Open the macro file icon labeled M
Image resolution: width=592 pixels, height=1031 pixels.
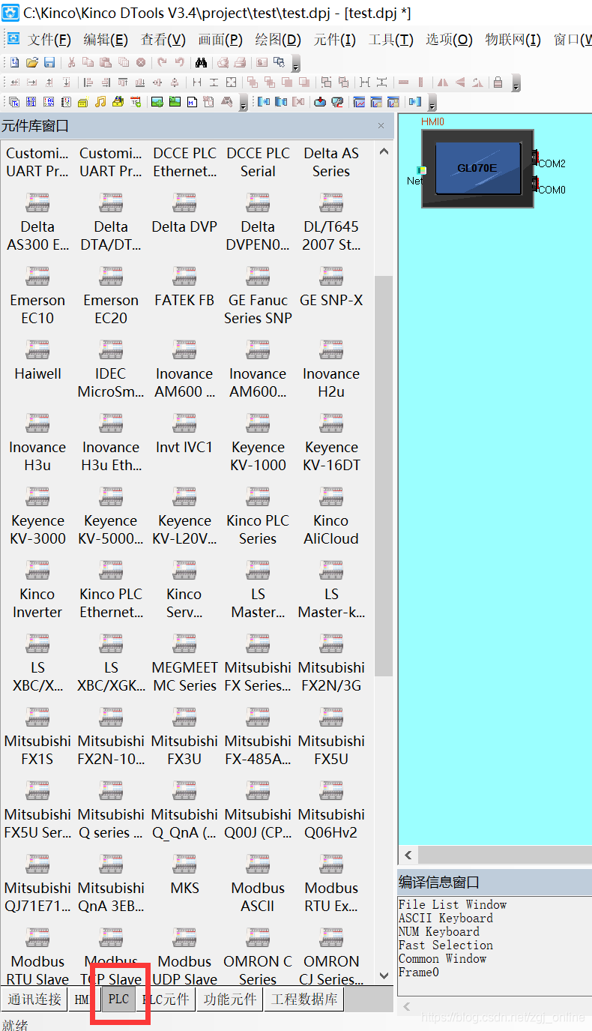(x=192, y=101)
